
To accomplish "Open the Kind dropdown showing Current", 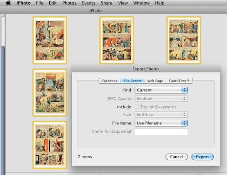I will (161, 90).
